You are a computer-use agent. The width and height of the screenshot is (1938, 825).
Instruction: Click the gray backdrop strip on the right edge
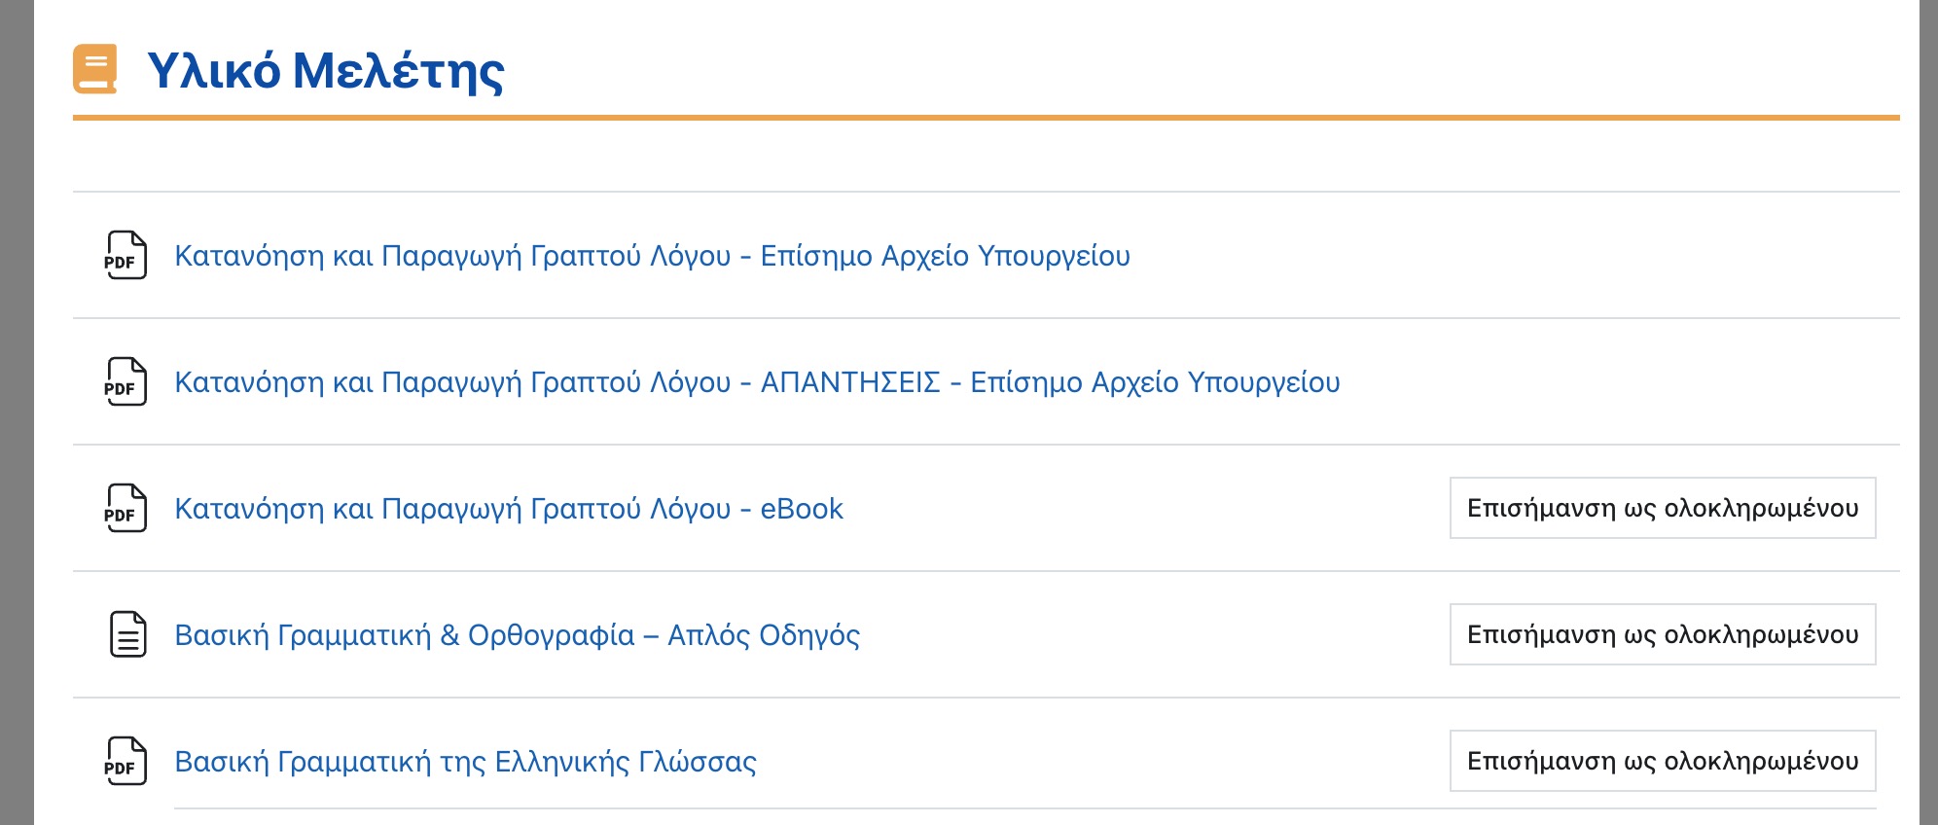point(1928,412)
